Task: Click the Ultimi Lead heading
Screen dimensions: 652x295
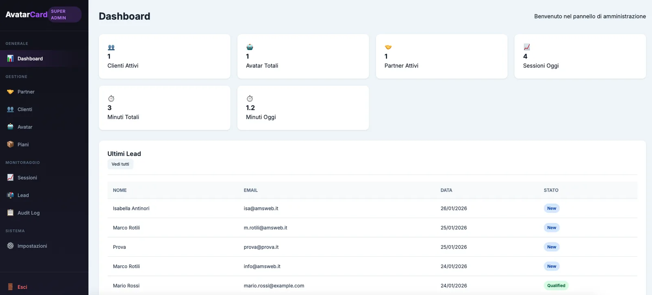Action: pyautogui.click(x=124, y=154)
